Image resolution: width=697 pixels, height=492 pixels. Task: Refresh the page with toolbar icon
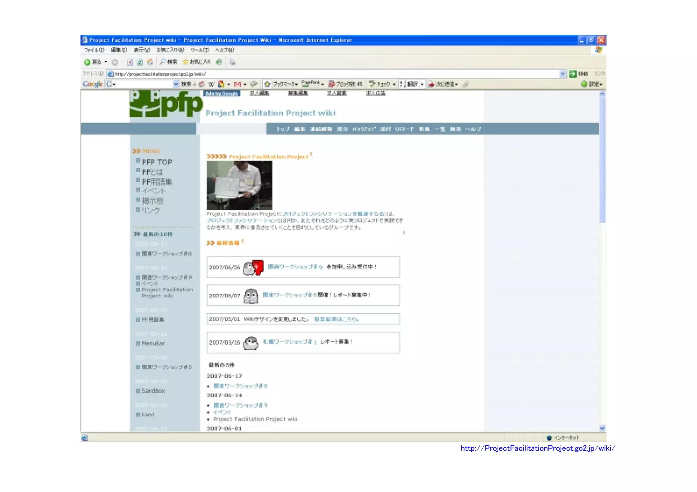coord(140,62)
